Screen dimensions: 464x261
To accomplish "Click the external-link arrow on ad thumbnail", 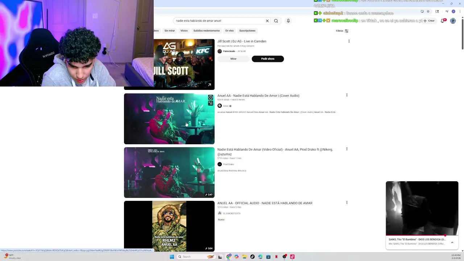I will coord(209,85).
